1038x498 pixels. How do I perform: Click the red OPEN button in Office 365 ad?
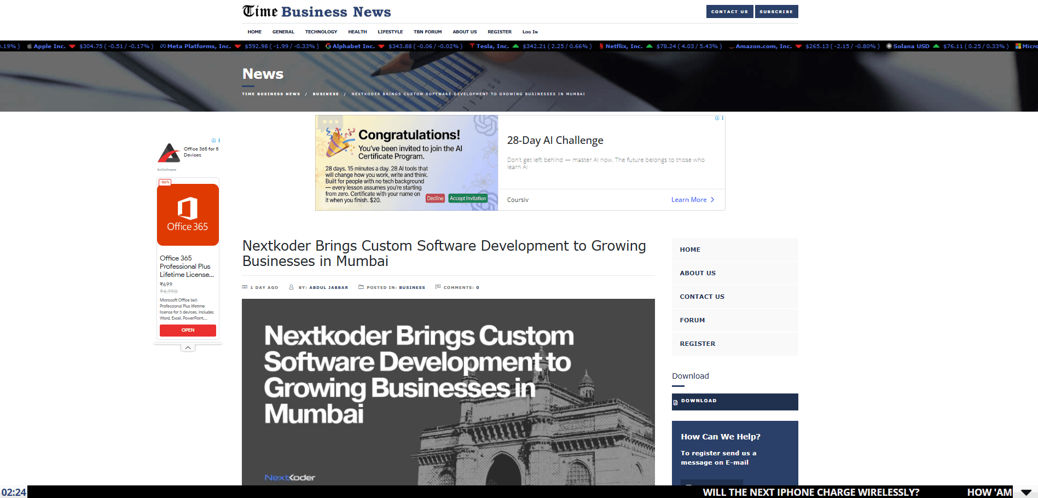point(188,330)
